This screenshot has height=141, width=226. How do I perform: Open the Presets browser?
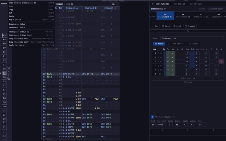[190, 26]
